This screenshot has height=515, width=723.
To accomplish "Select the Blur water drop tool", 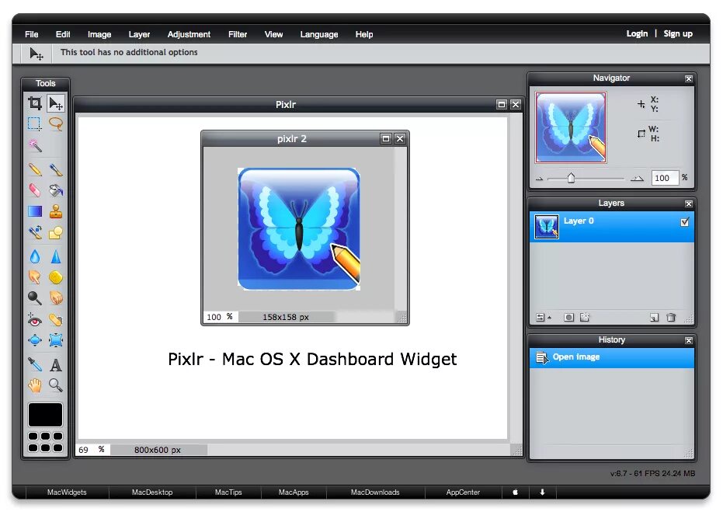I will (x=35, y=256).
